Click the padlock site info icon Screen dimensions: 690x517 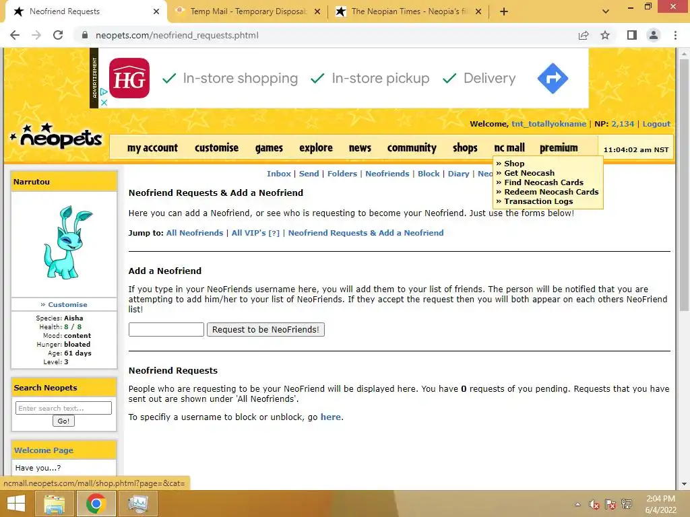(x=85, y=35)
